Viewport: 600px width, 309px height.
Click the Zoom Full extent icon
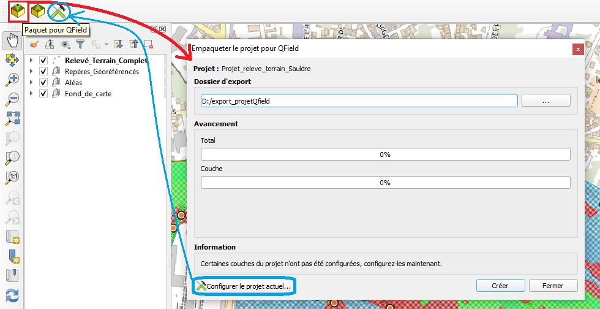click(12, 118)
